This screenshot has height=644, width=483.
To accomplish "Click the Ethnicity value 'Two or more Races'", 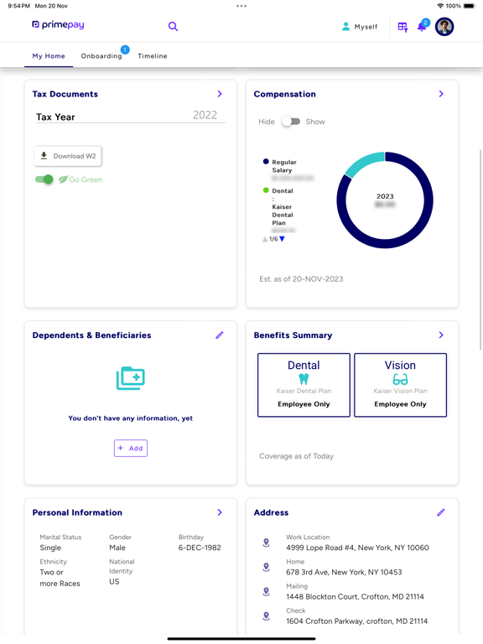I will 60,578.
